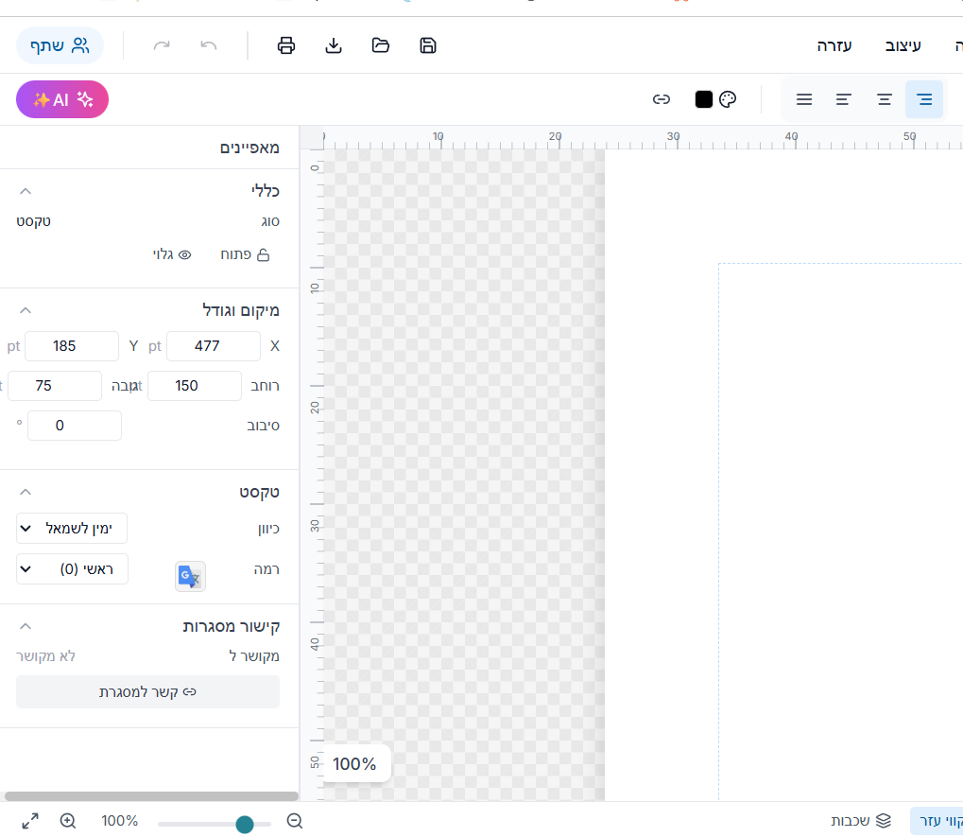This screenshot has height=837, width=963.
Task: Open the color palette icon
Action: coord(727,99)
